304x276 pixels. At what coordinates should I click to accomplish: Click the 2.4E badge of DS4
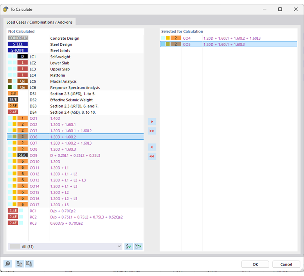pyautogui.click(x=13, y=112)
